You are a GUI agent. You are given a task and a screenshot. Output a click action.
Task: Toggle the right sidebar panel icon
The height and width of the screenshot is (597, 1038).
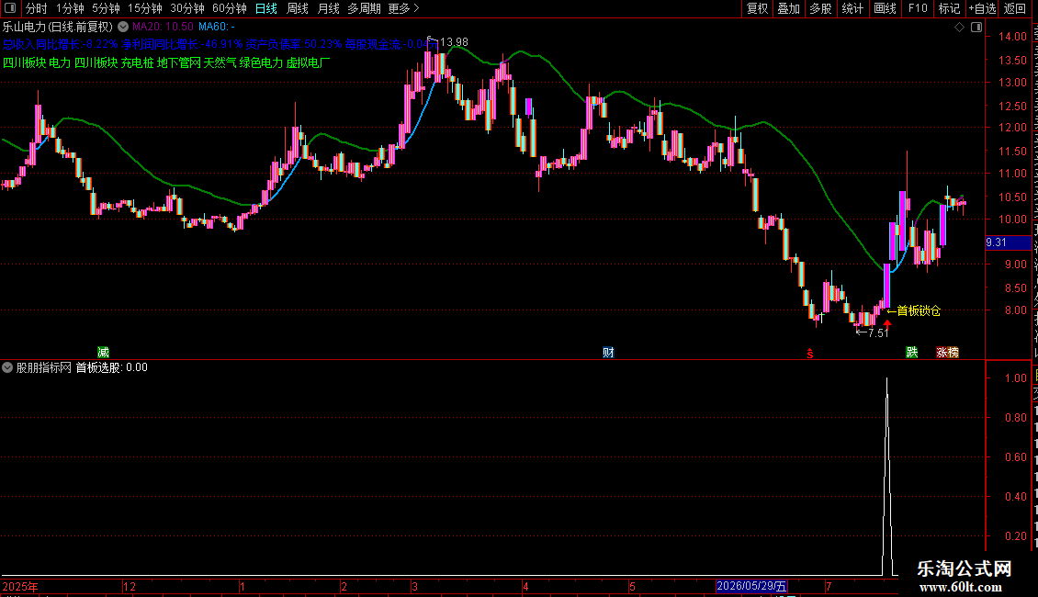click(976, 28)
